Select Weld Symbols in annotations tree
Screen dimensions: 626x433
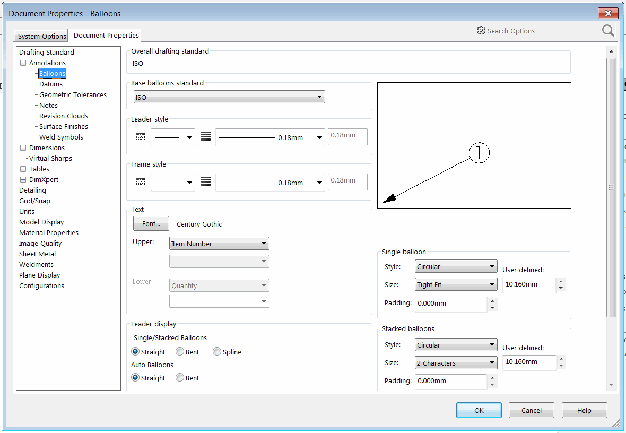point(61,137)
